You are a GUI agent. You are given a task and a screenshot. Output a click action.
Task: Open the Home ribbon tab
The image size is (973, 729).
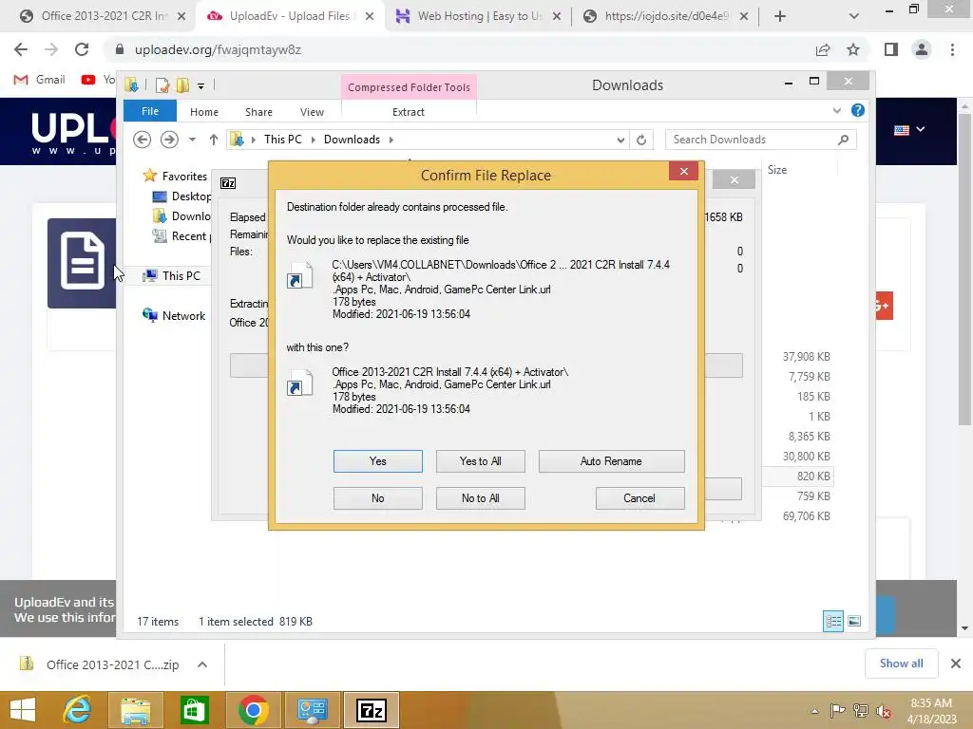pos(204,112)
